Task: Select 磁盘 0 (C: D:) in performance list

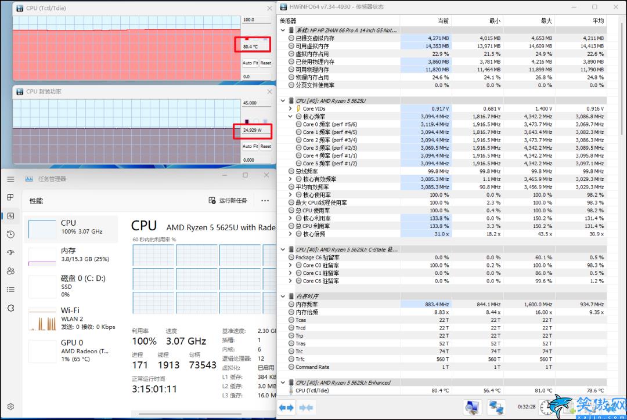Action: pyautogui.click(x=71, y=286)
